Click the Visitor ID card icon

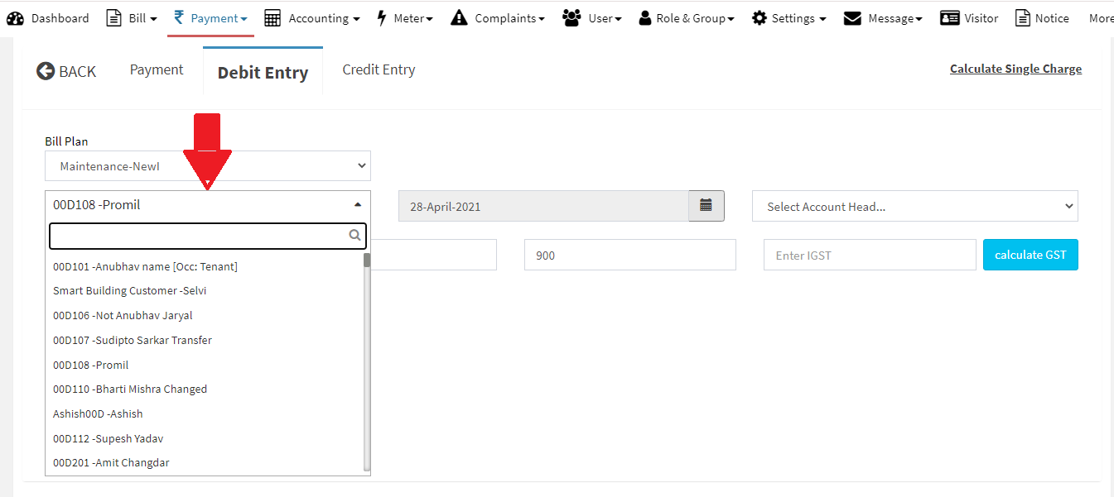point(950,18)
